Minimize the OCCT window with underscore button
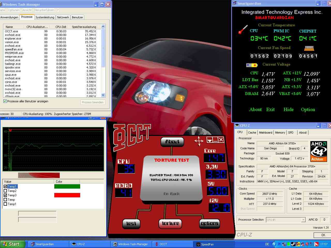The height and width of the screenshot is (248, 331). (x=215, y=140)
